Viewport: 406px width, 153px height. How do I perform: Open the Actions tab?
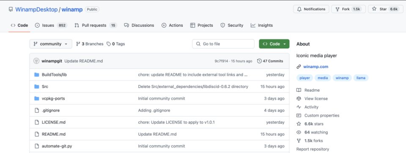pyautogui.click(x=172, y=25)
